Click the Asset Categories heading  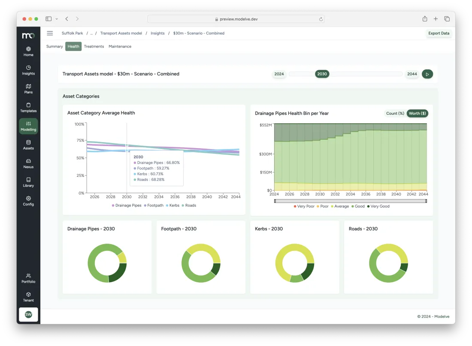(81, 96)
